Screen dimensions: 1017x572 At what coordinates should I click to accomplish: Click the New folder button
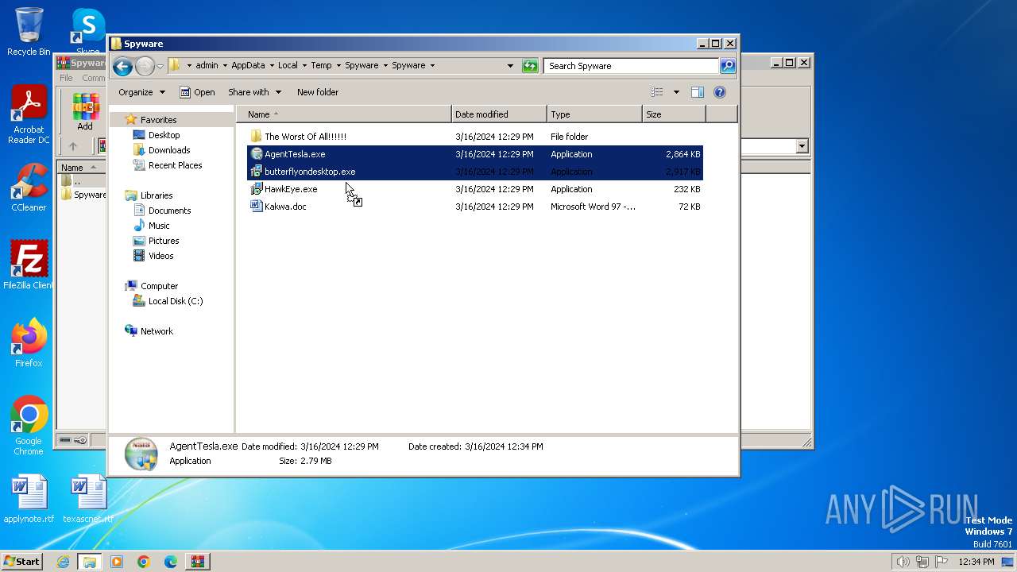(318, 92)
